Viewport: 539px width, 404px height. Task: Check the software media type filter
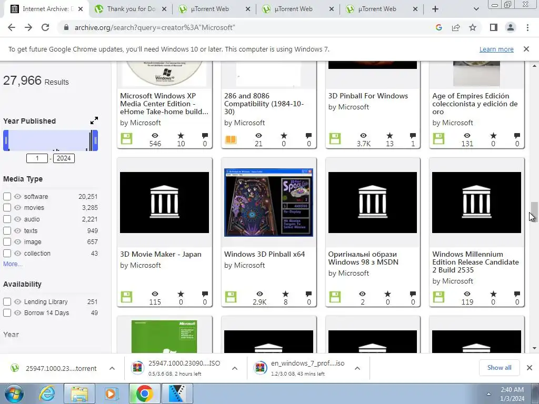(7, 197)
